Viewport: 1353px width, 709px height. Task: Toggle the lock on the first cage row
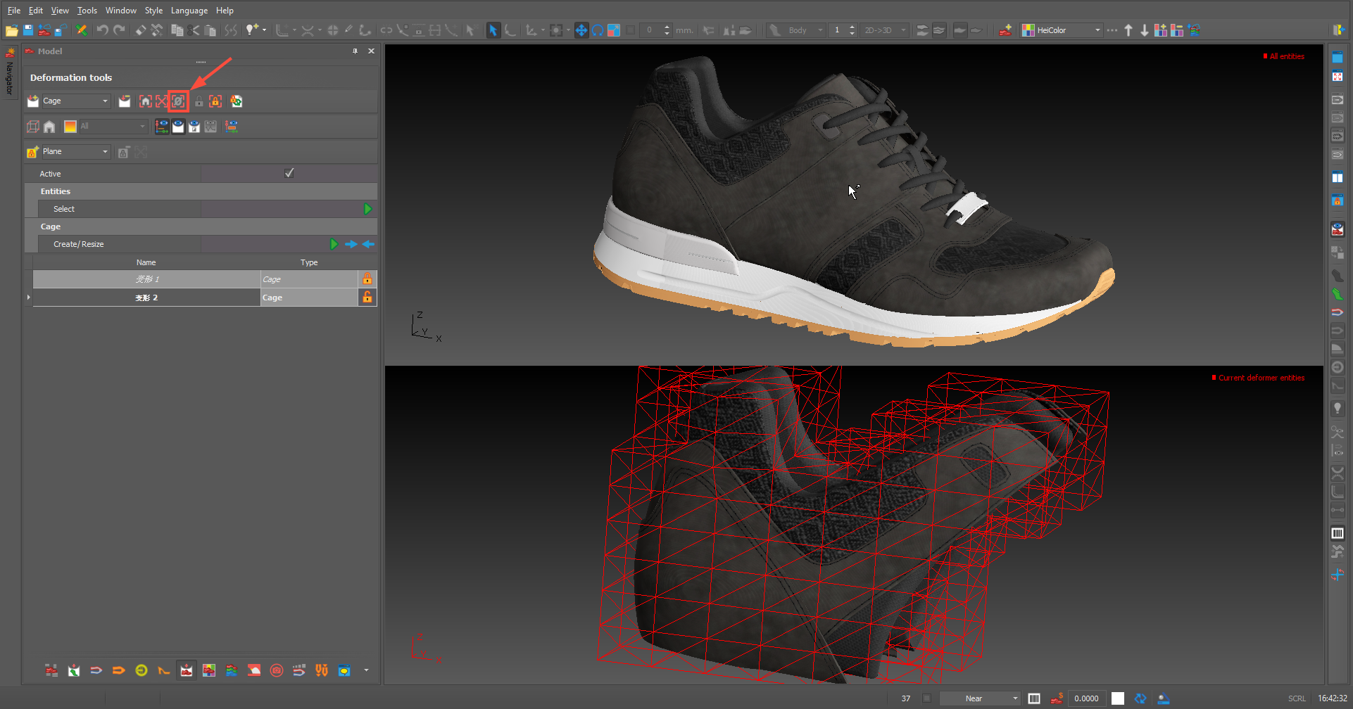367,279
